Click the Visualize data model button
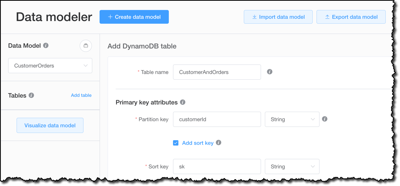400x186 pixels. tap(50, 125)
